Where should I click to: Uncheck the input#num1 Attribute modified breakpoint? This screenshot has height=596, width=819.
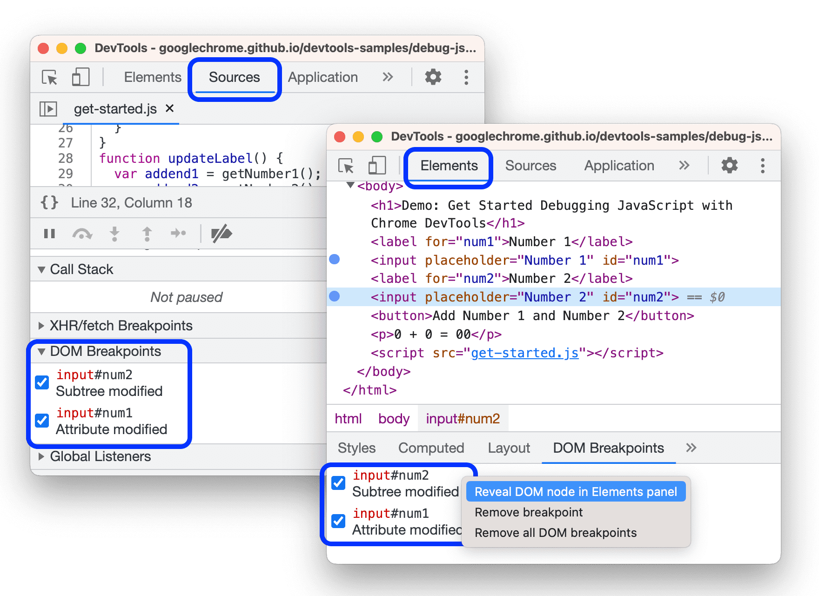point(42,421)
